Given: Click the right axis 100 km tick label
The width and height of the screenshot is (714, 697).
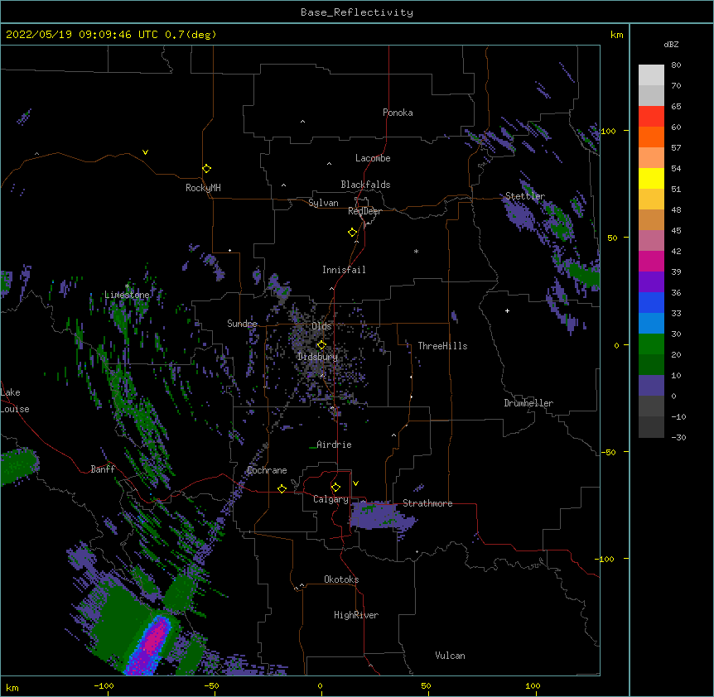Looking at the screenshot, I should click(608, 131).
